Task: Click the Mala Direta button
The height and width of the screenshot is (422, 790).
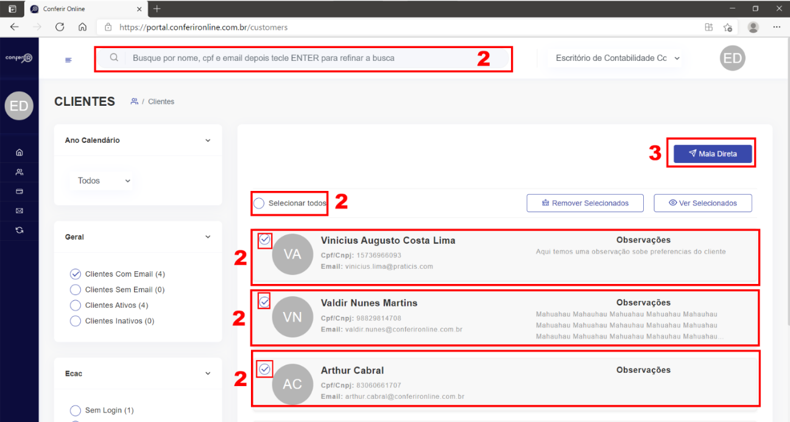Action: [x=713, y=154]
